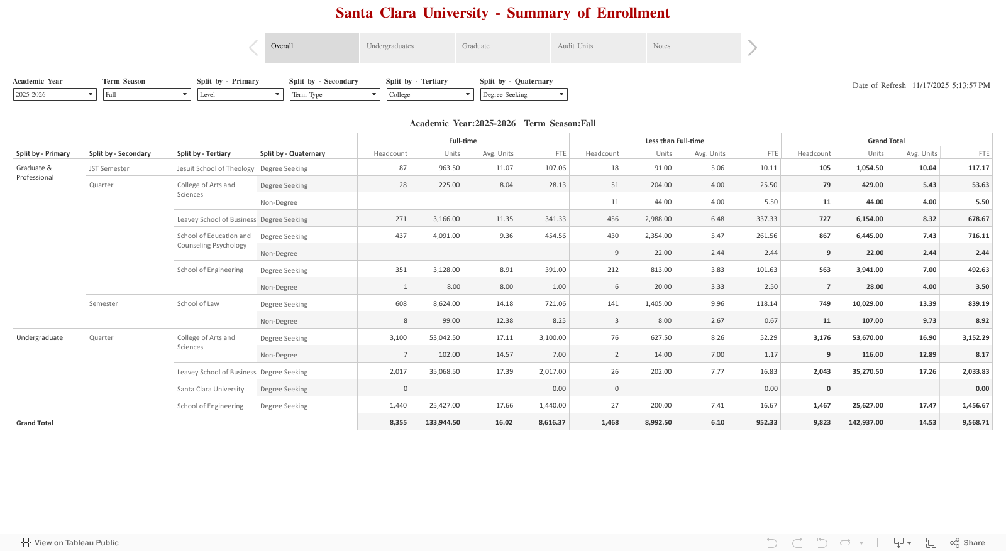Go to previous tab with left arrow
The width and height of the screenshot is (1006, 551).
point(253,48)
